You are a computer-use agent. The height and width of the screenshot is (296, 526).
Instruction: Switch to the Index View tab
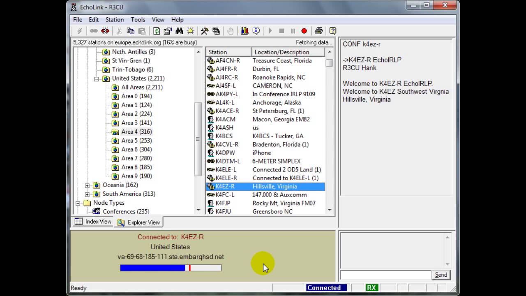(x=93, y=222)
